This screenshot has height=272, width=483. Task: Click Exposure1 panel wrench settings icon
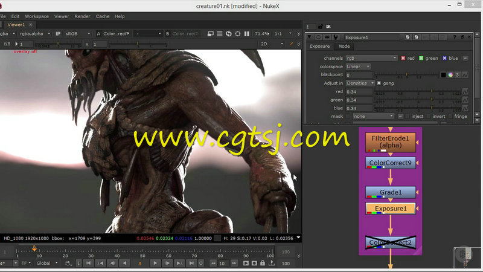336,37
